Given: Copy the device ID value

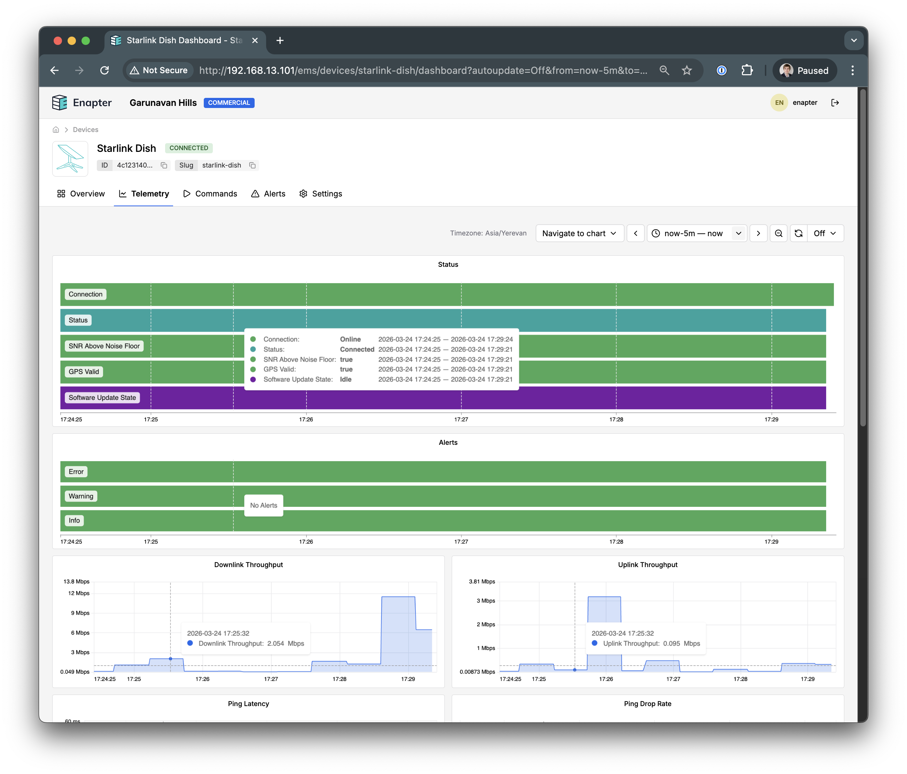Looking at the screenshot, I should 164,165.
